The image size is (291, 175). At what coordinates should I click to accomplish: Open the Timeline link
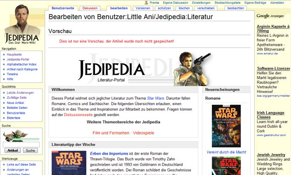tap(13, 74)
